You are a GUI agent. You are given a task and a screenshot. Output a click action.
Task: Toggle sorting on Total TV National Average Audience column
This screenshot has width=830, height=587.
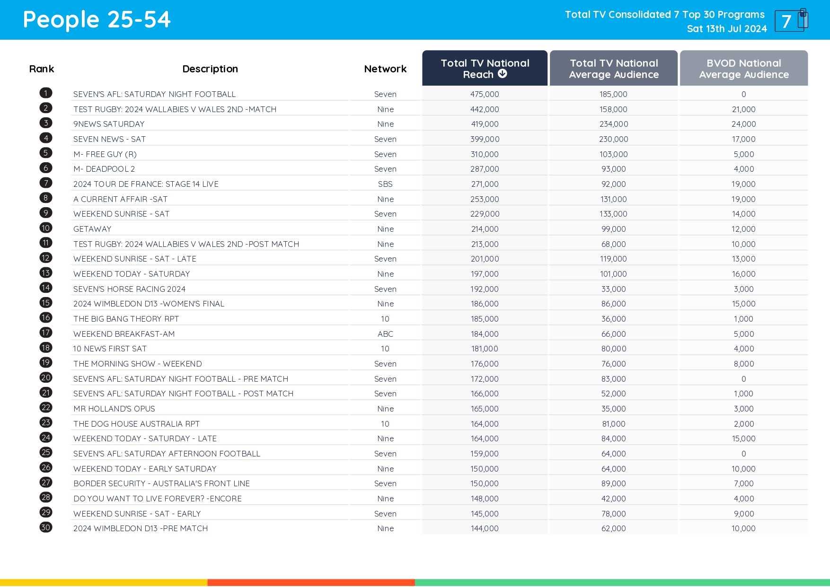(613, 68)
